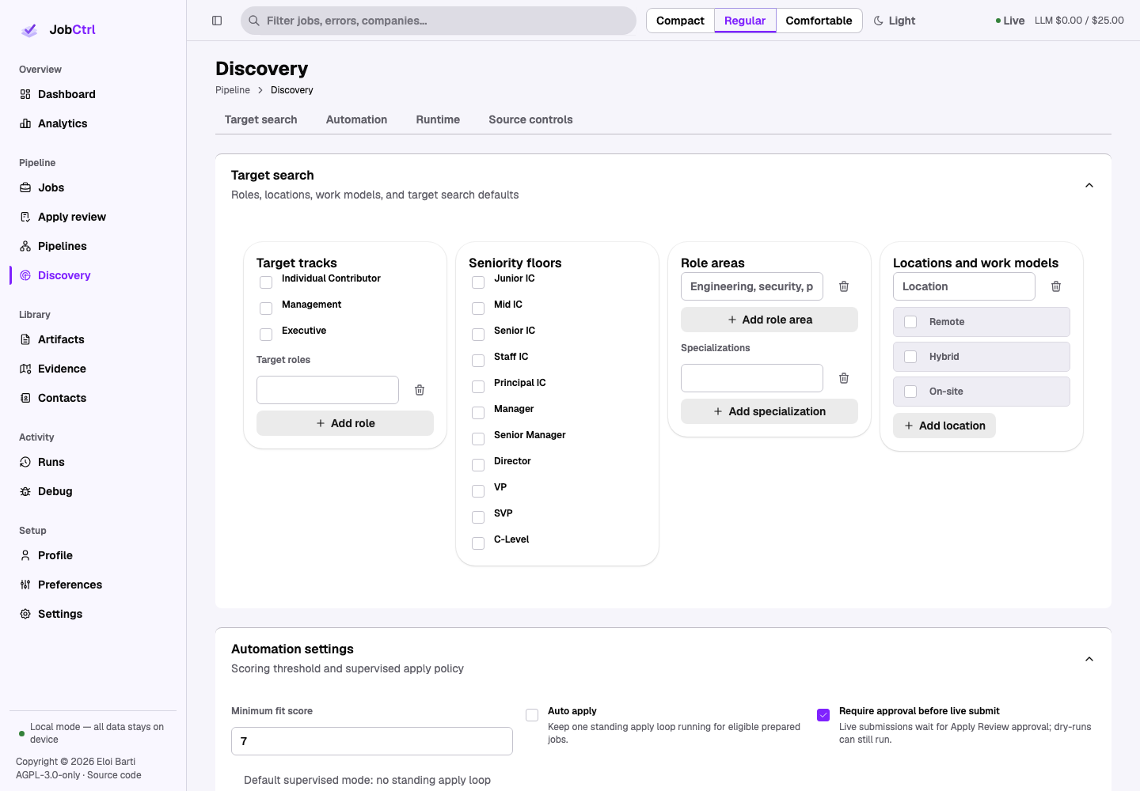Image resolution: width=1140 pixels, height=791 pixels.
Task: Click the Contacts icon
Action: pos(25,398)
